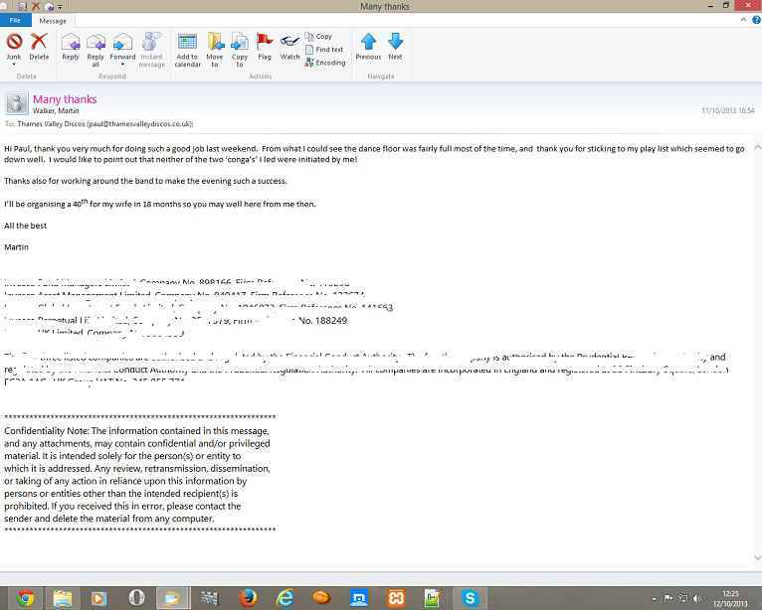Open the quick access toolbar dropdown
Image resolution: width=762 pixels, height=610 pixels.
coord(60,7)
